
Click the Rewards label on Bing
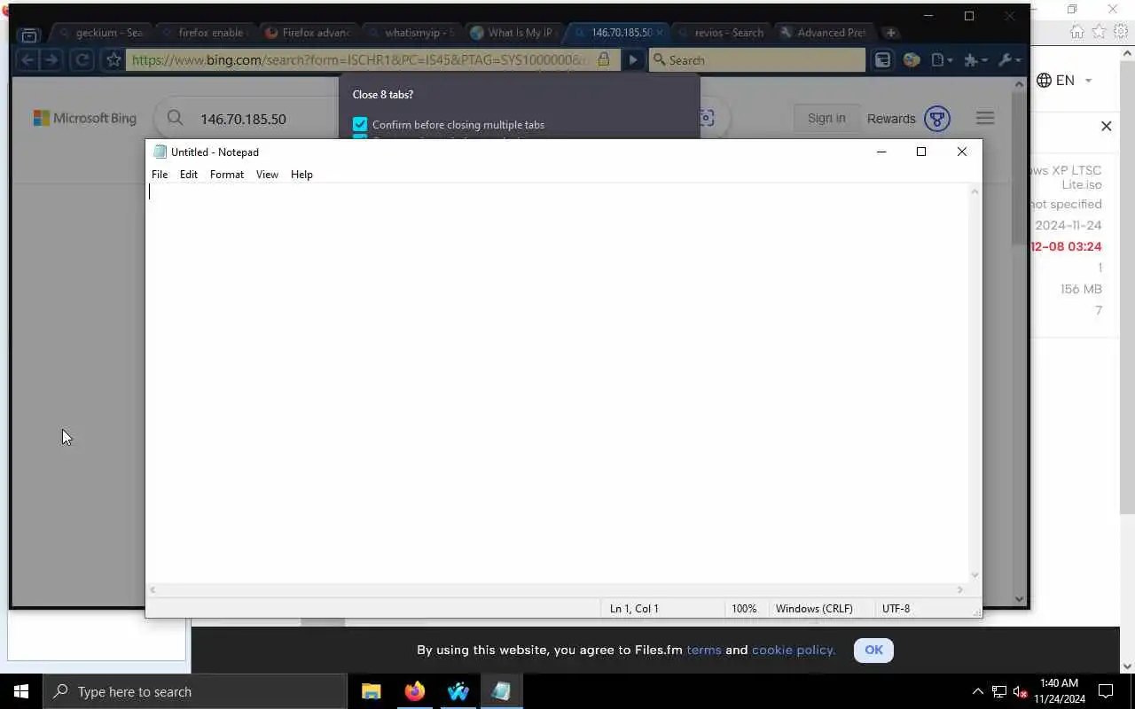point(891,119)
